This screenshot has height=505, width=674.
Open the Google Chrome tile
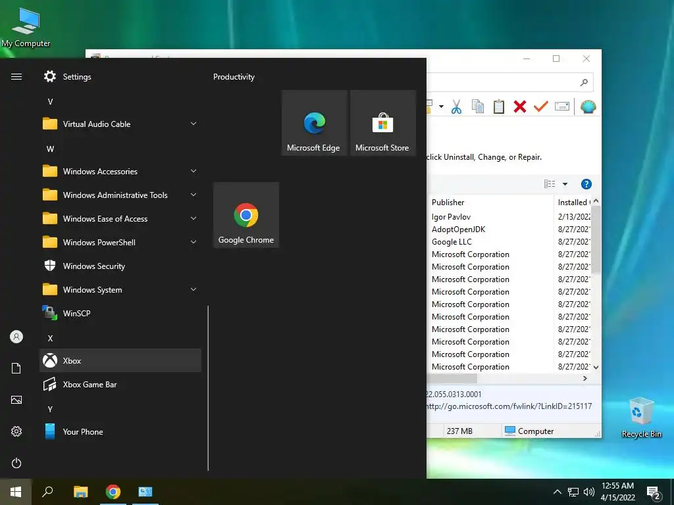coord(246,215)
